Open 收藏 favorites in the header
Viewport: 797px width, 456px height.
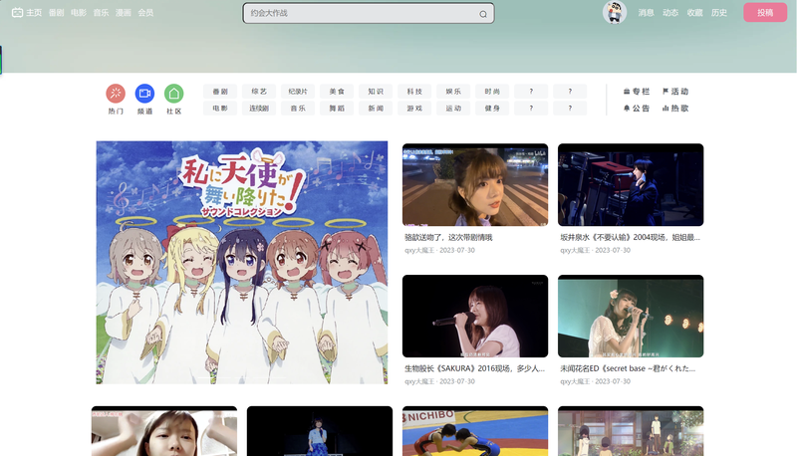pyautogui.click(x=694, y=13)
